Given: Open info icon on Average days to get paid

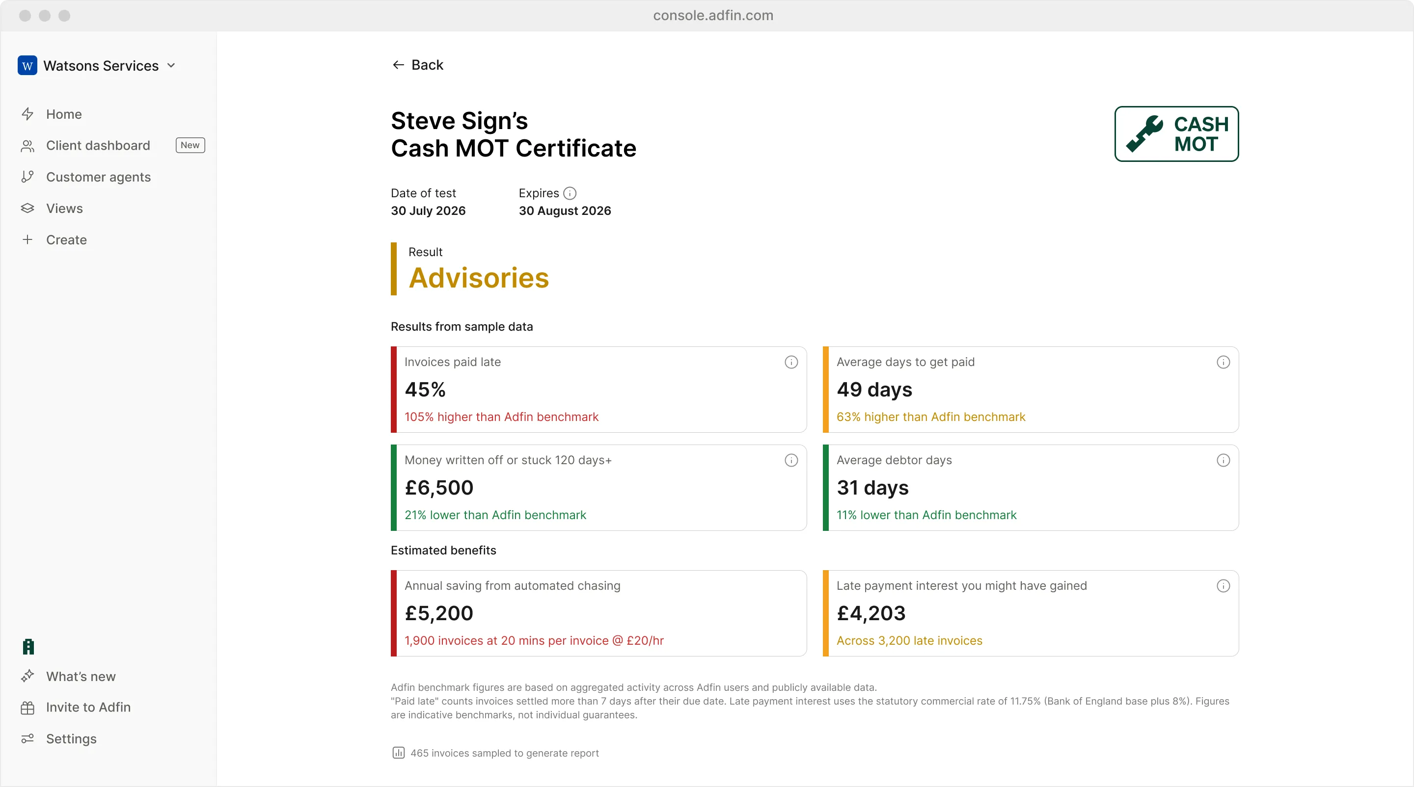Looking at the screenshot, I should [1223, 362].
